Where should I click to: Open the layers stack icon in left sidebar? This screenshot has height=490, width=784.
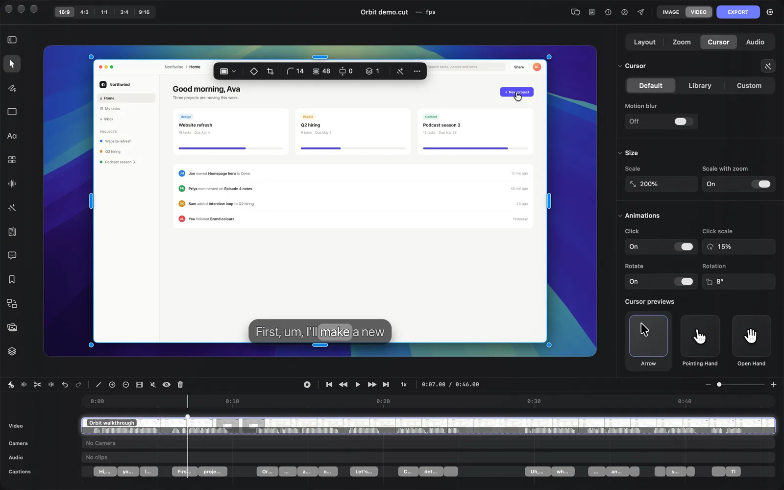(12, 351)
